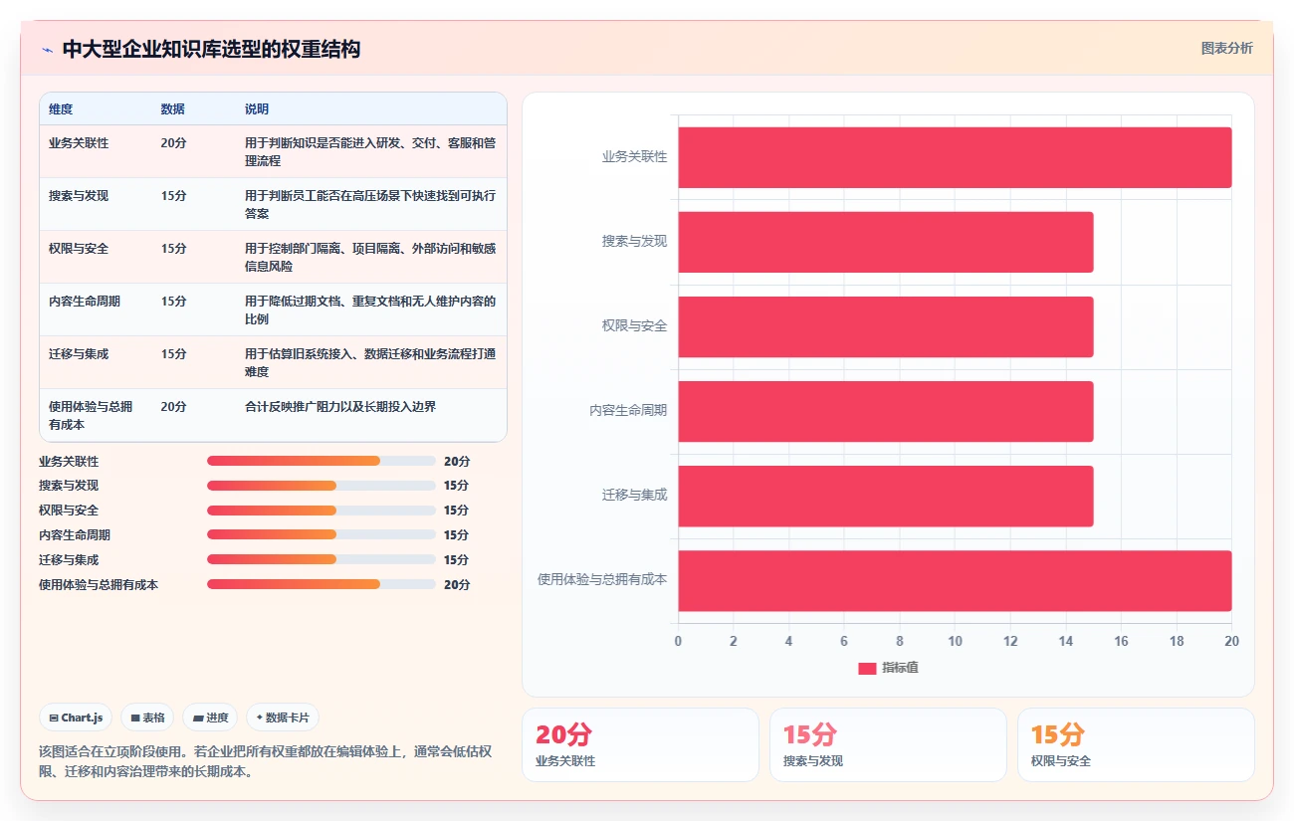Click the 使用体验与总拥有成本 bar in chart

(955, 581)
